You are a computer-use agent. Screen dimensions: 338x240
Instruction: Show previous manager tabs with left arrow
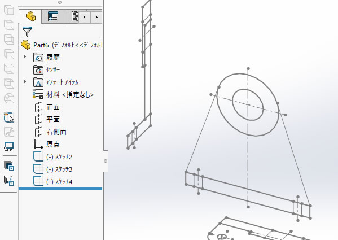coord(84,17)
